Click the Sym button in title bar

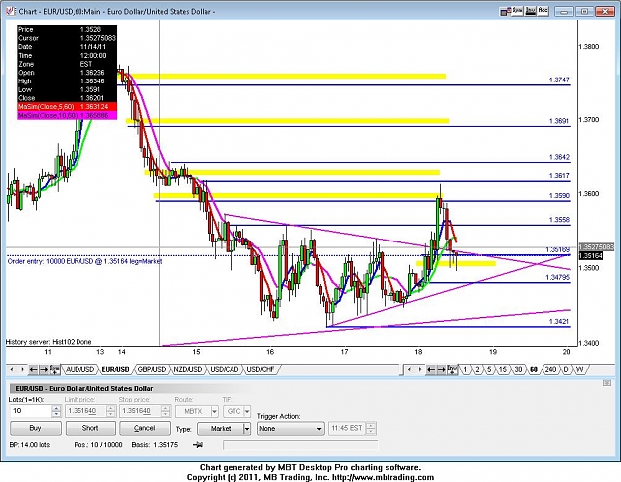(x=517, y=11)
